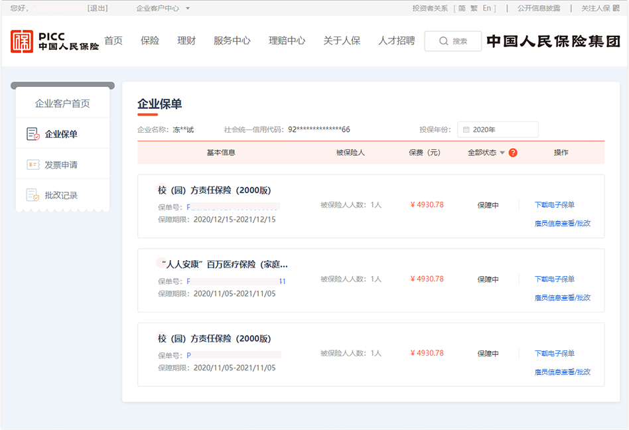Click the red question mark help icon
The height and width of the screenshot is (430, 629).
click(513, 153)
